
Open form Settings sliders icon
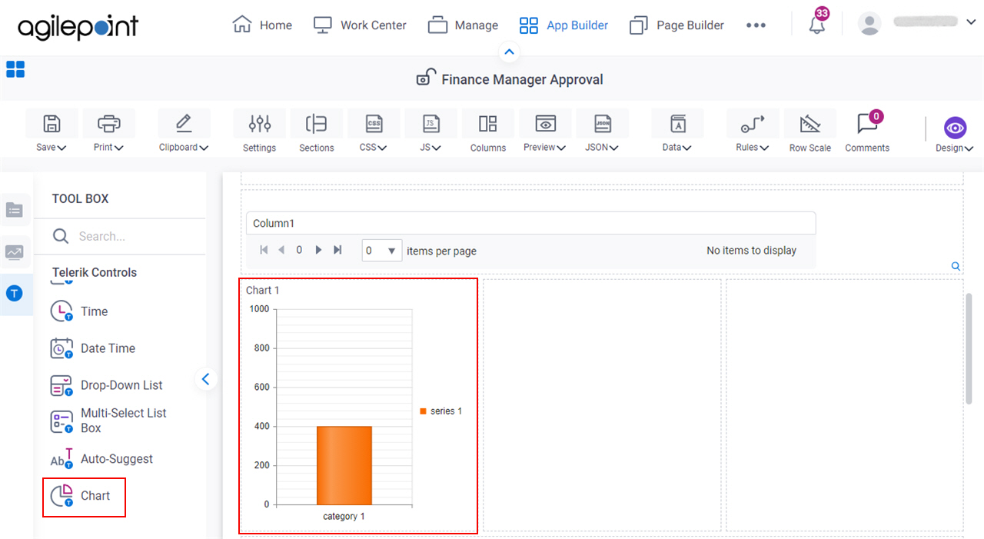260,123
